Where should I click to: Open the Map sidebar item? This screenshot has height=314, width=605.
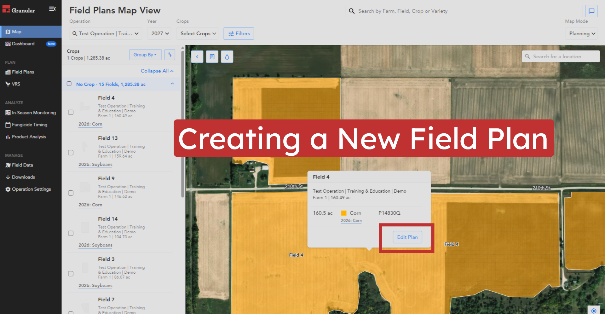coord(31,32)
